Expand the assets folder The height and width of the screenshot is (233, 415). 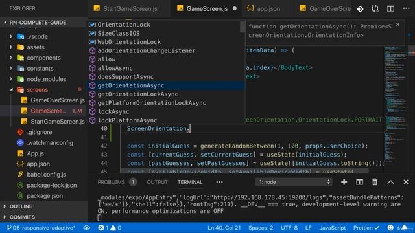point(44,47)
